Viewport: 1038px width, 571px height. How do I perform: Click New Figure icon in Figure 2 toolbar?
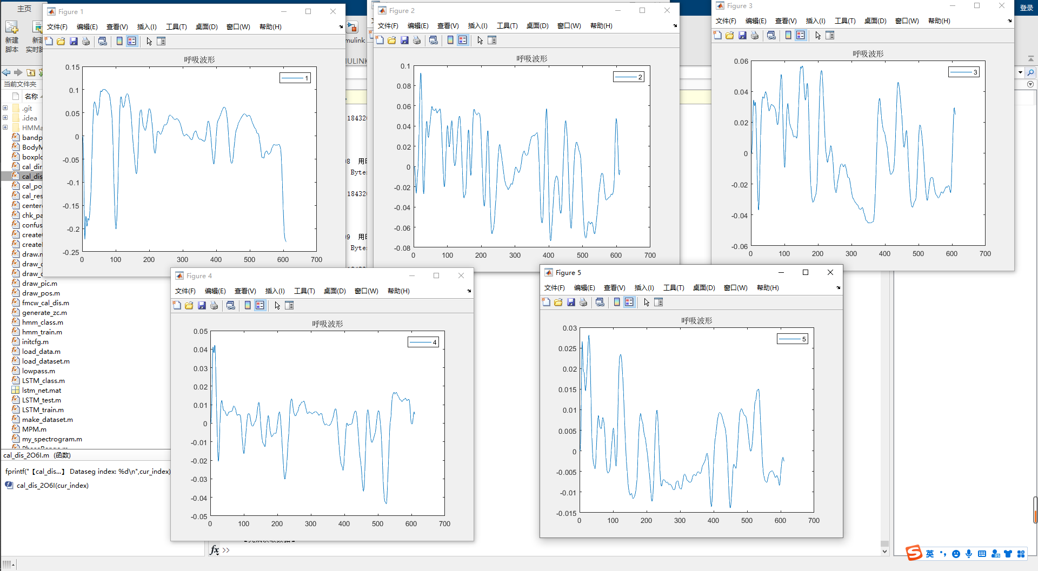pyautogui.click(x=380, y=41)
